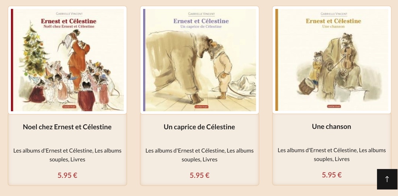Click the drum on the Une chanson cover
Viewport: 398px width, 196px height.
pyautogui.click(x=307, y=86)
